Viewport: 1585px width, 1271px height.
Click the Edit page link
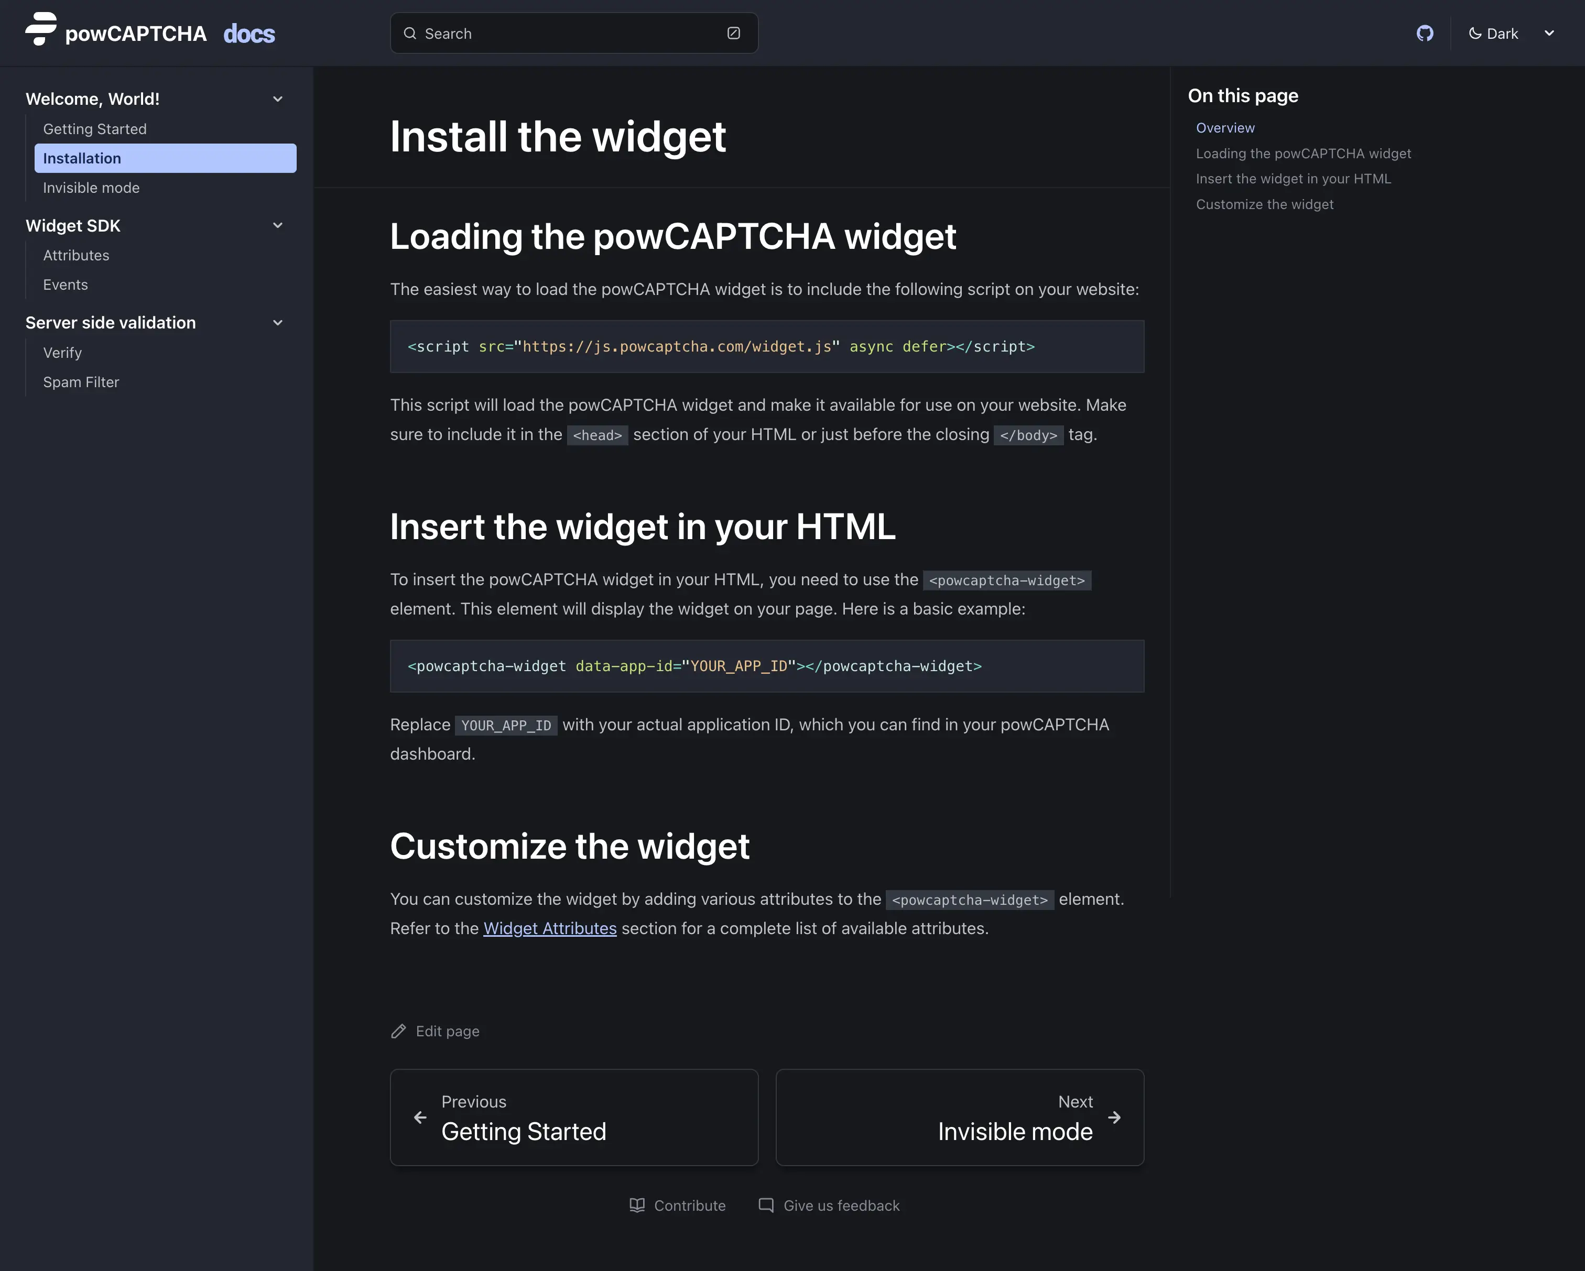point(435,1031)
